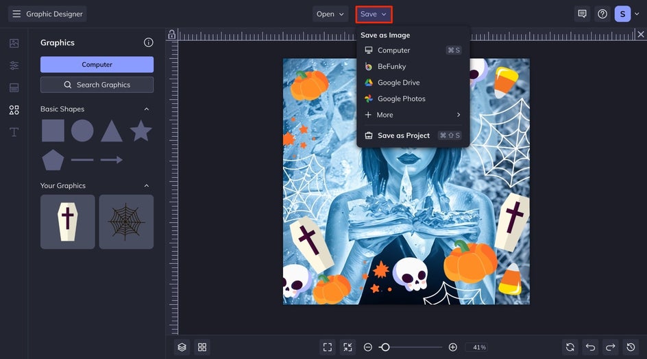Click the Save dropdown button
Screen dimensions: 647x359
click(374, 14)
